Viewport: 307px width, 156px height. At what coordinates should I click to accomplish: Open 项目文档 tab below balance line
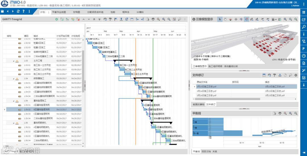click(x=206, y=151)
